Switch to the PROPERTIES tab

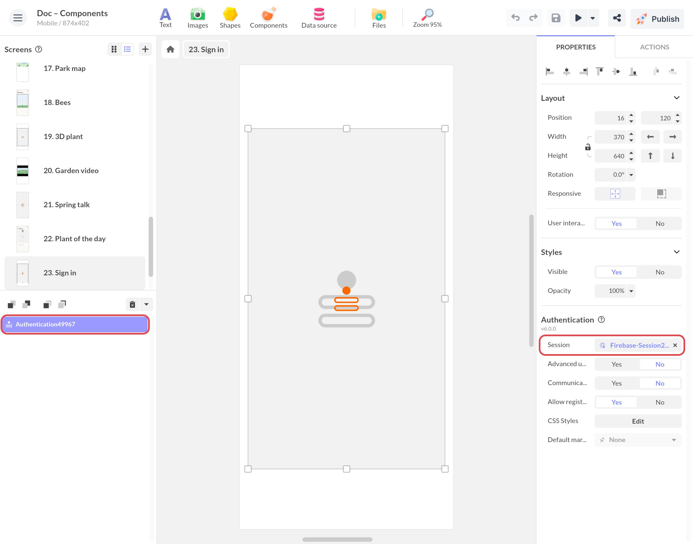pyautogui.click(x=575, y=47)
